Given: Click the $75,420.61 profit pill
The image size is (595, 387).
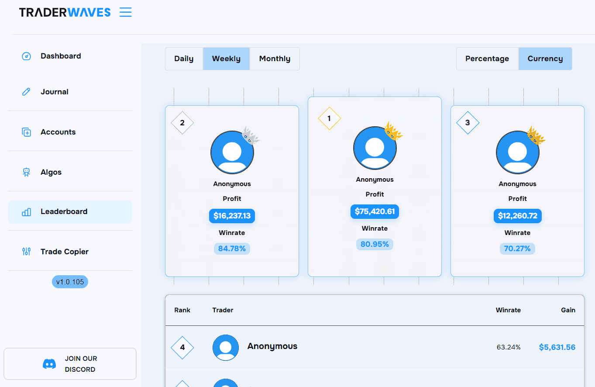Looking at the screenshot, I should click(x=374, y=211).
